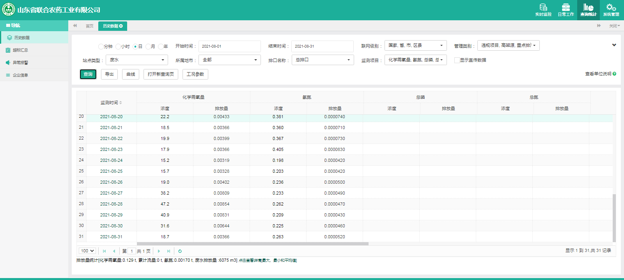The image size is (624, 280).
Task: Open the 日常工作 daily work icon
Action: coord(565,9)
